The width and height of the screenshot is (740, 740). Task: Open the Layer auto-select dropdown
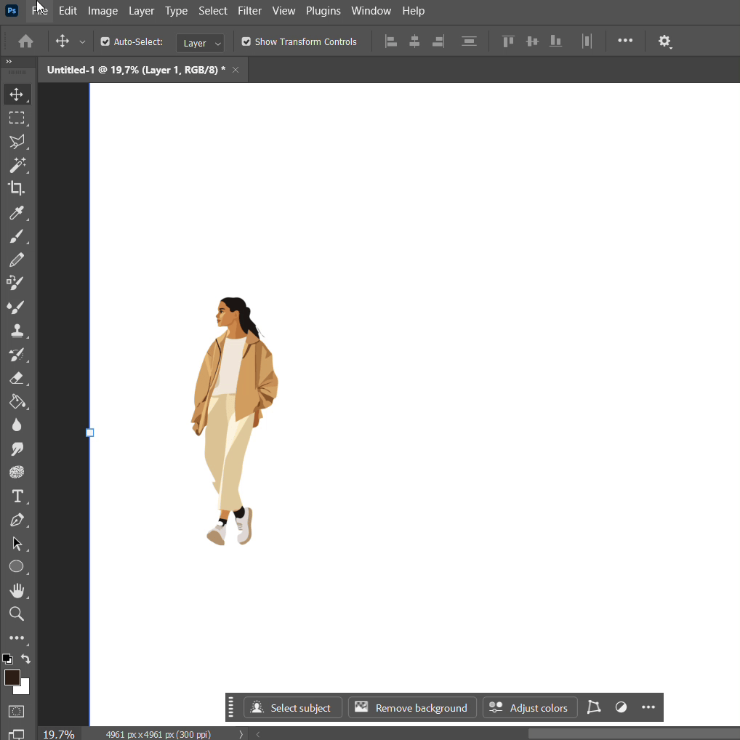tap(200, 43)
